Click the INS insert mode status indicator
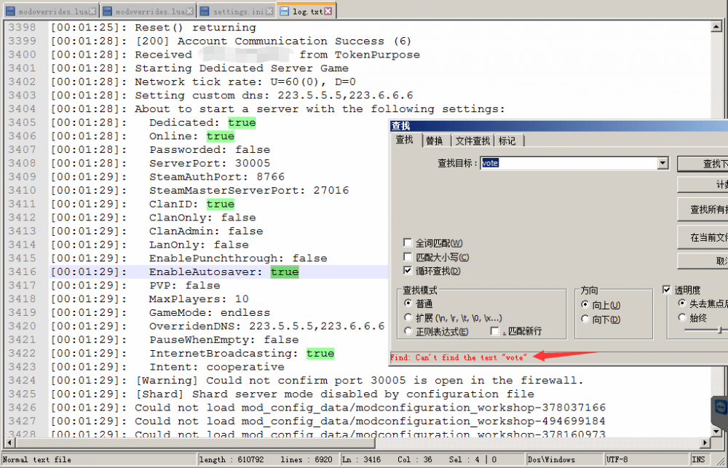Image resolution: width=728 pixels, height=468 pixels. tap(699, 459)
